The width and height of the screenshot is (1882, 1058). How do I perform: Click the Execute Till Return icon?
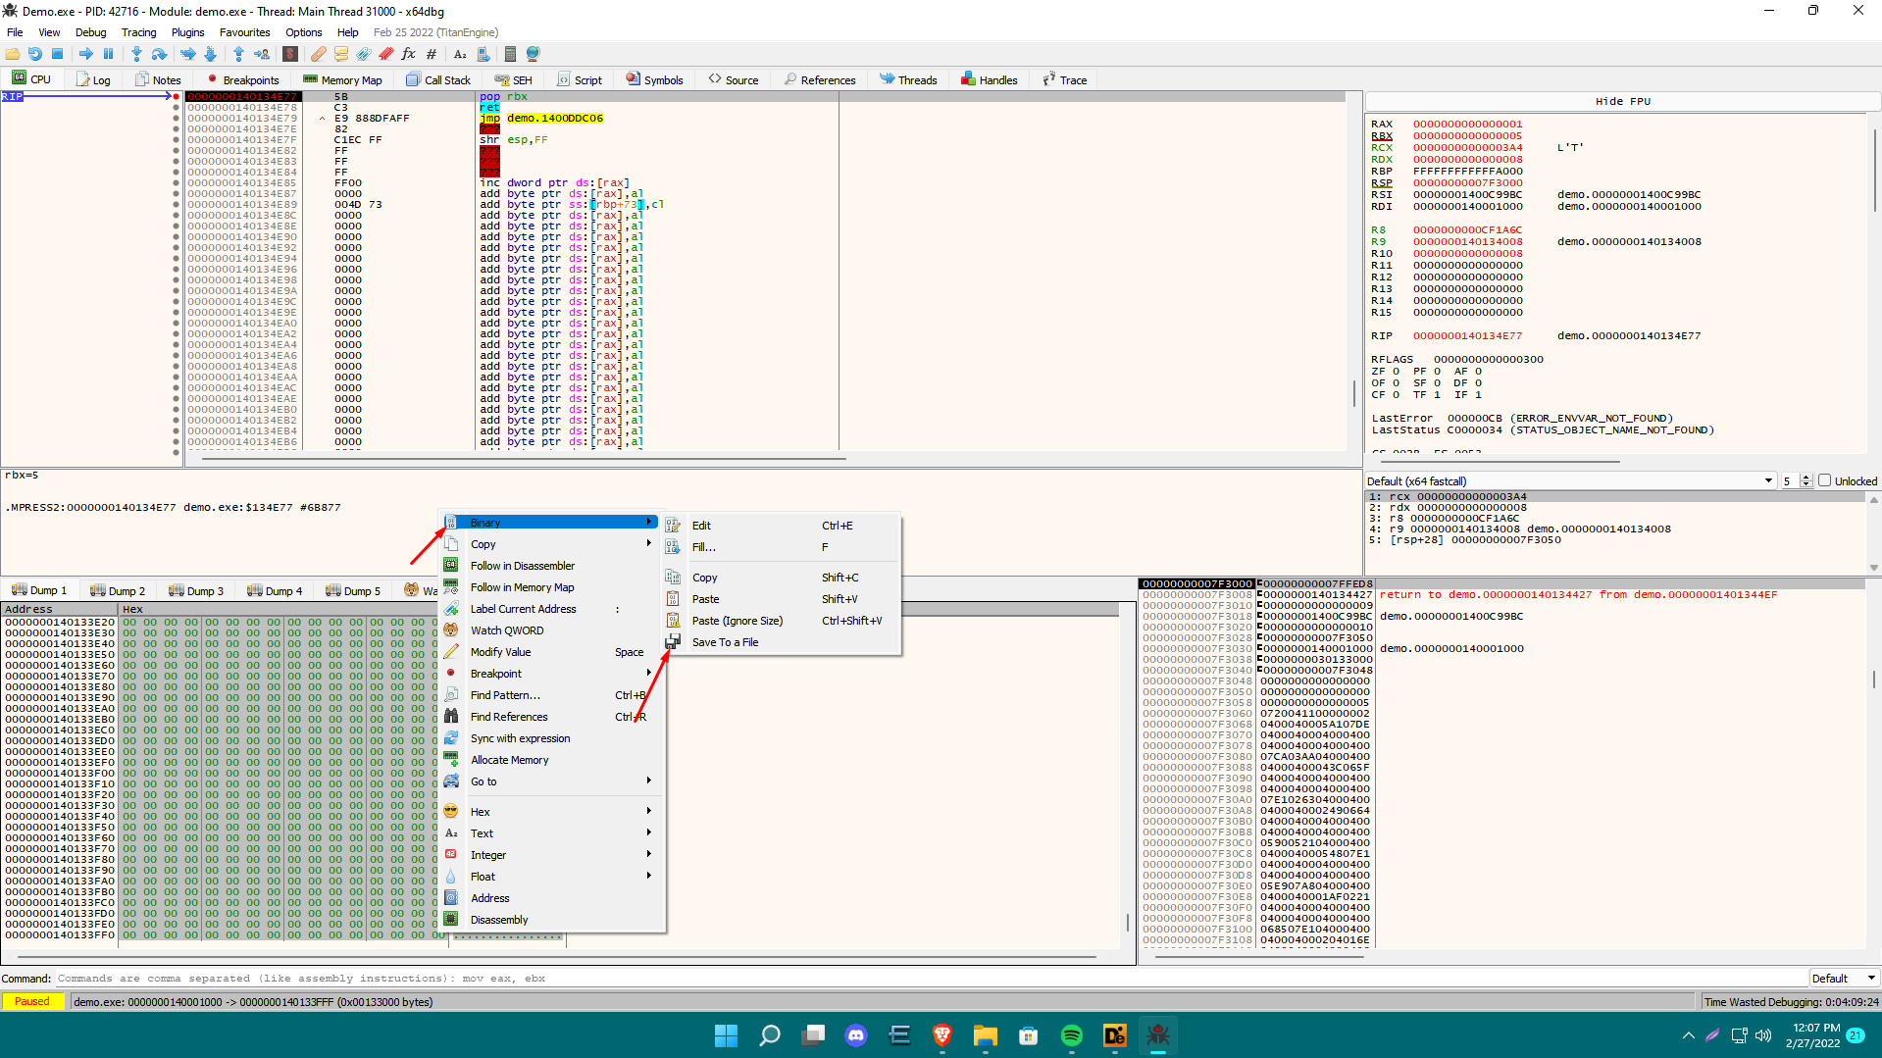[238, 54]
